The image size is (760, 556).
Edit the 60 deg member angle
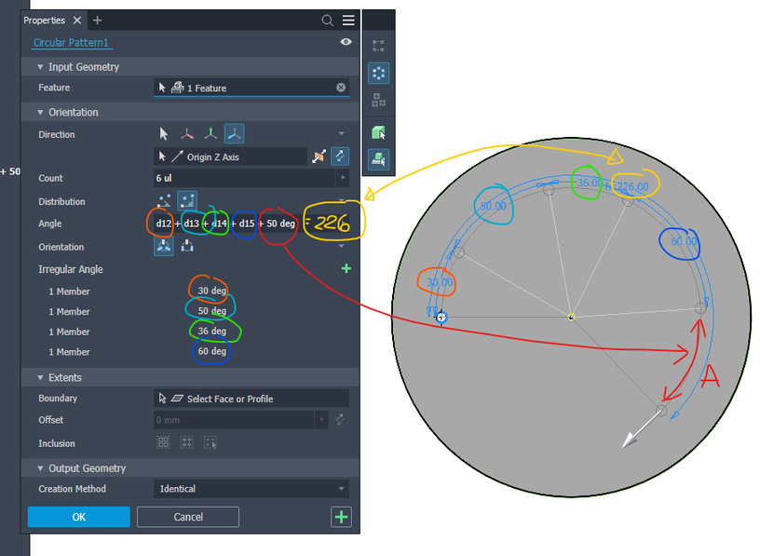(x=211, y=351)
